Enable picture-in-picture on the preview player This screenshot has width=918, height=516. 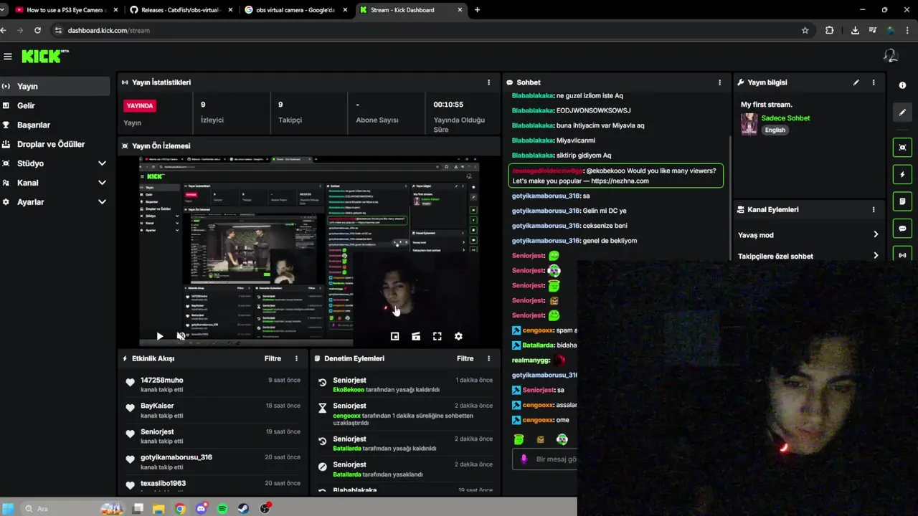tap(394, 336)
